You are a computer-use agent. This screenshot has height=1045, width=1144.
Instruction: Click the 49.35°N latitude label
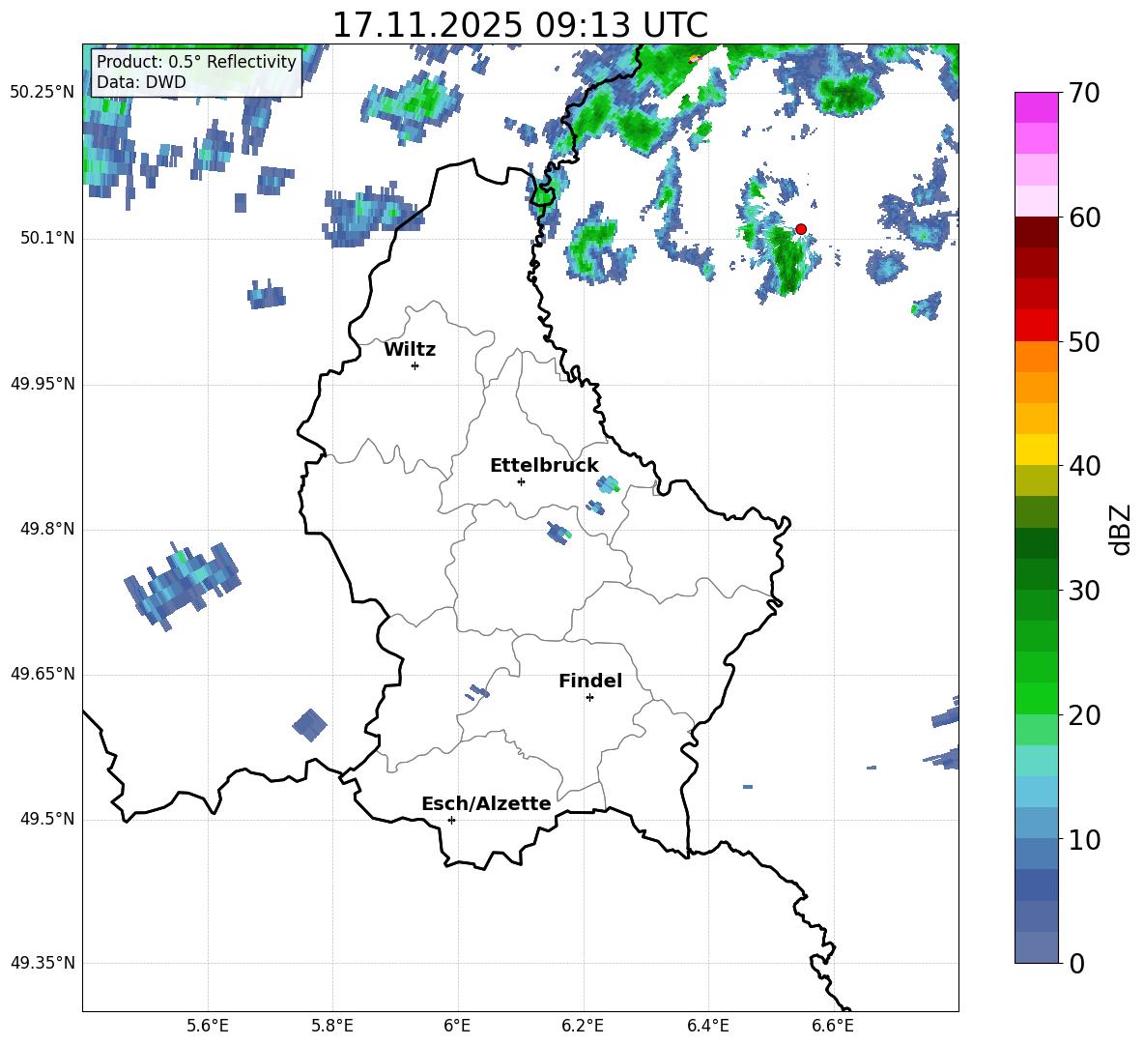[43, 963]
